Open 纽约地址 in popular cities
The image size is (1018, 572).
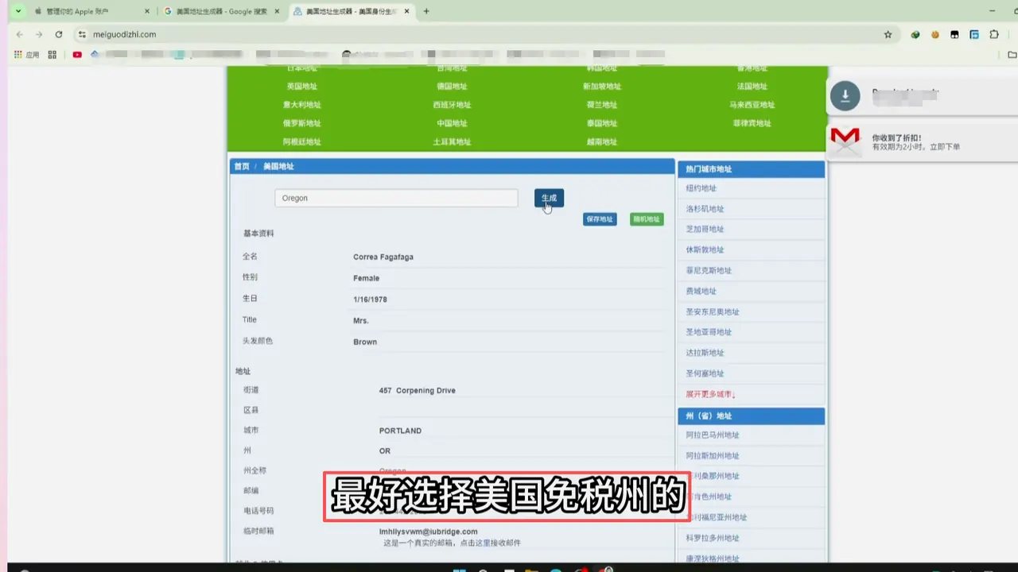point(701,188)
